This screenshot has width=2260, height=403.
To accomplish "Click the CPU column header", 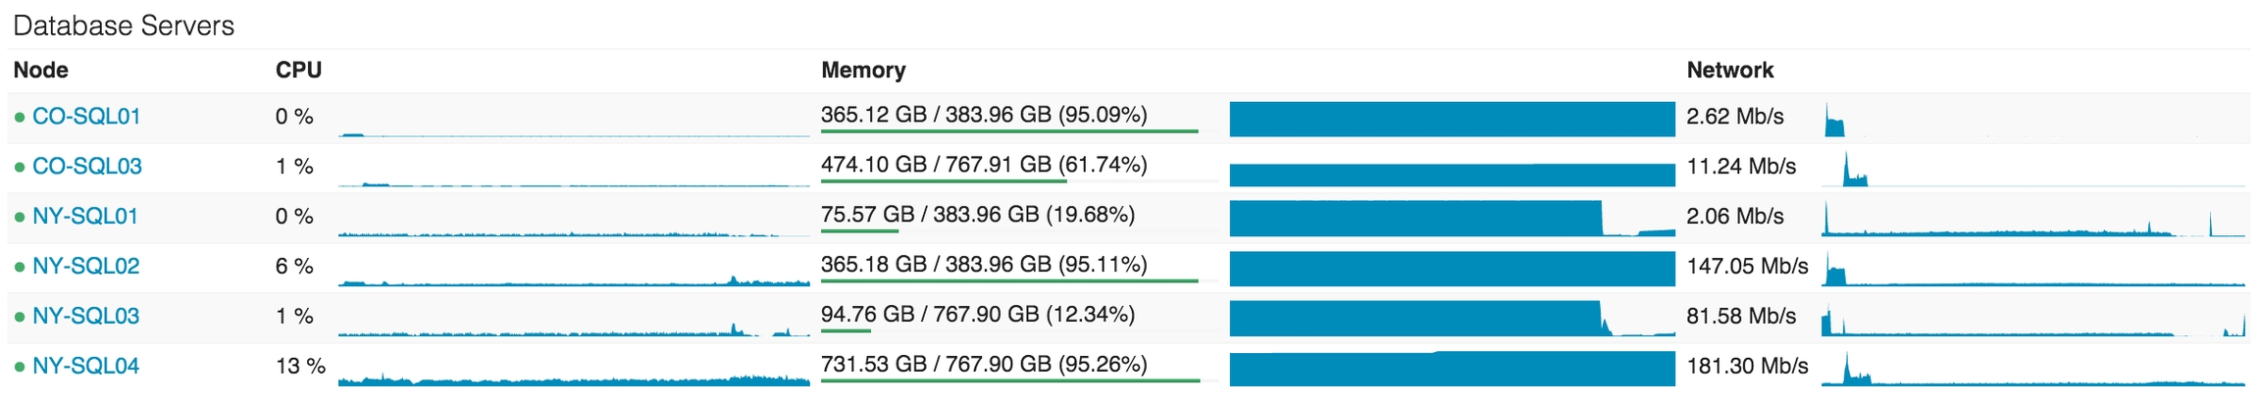I will 298,71.
